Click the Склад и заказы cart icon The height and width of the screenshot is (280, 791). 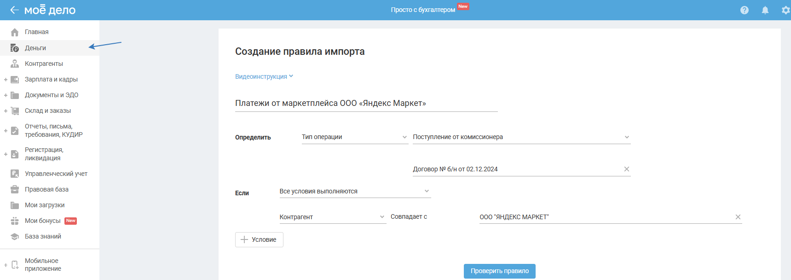point(15,111)
